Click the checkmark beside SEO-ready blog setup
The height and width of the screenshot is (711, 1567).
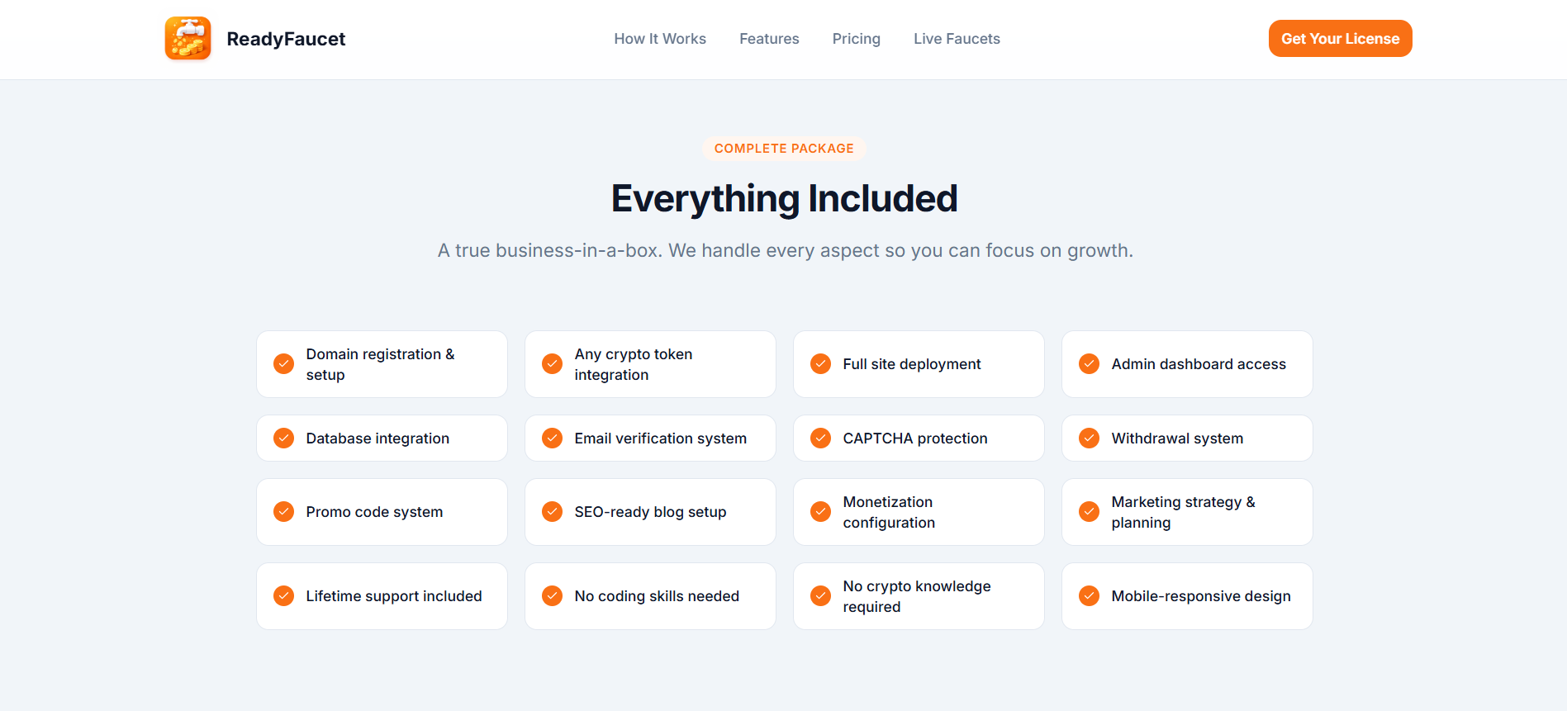pyautogui.click(x=552, y=511)
